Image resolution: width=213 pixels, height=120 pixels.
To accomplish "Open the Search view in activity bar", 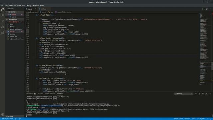I will click(3, 15).
